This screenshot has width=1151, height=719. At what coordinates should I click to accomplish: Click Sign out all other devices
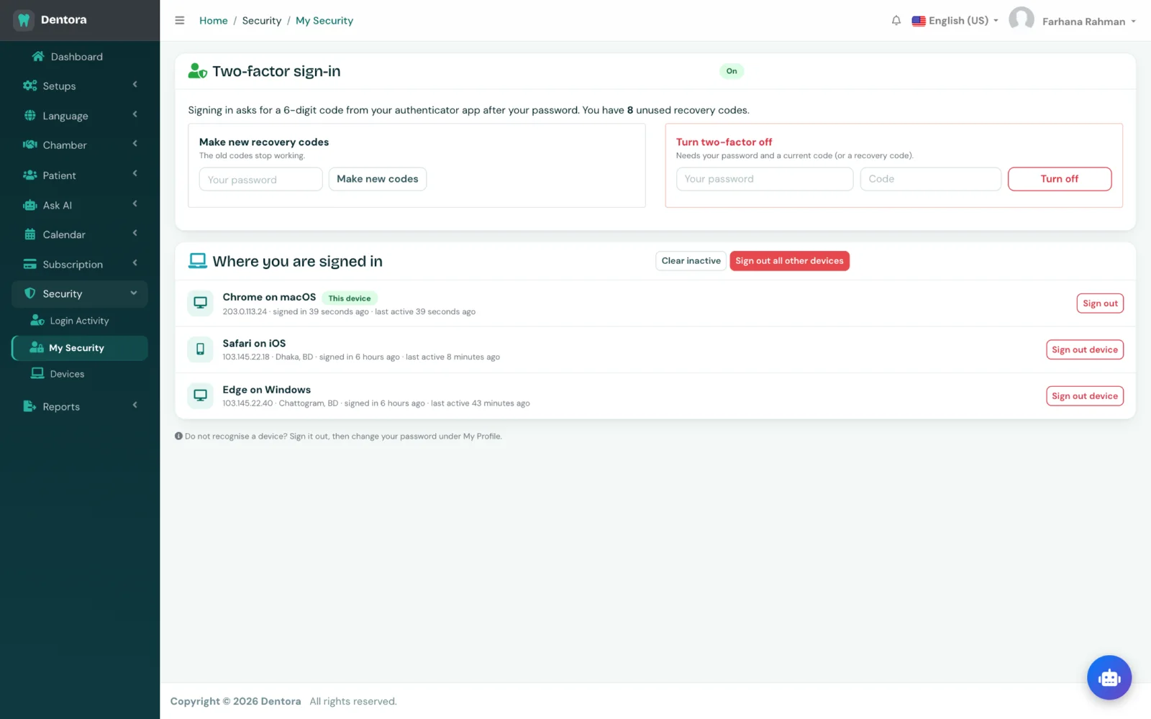click(789, 260)
